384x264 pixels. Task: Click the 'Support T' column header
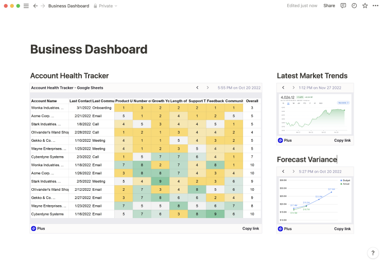click(197, 101)
